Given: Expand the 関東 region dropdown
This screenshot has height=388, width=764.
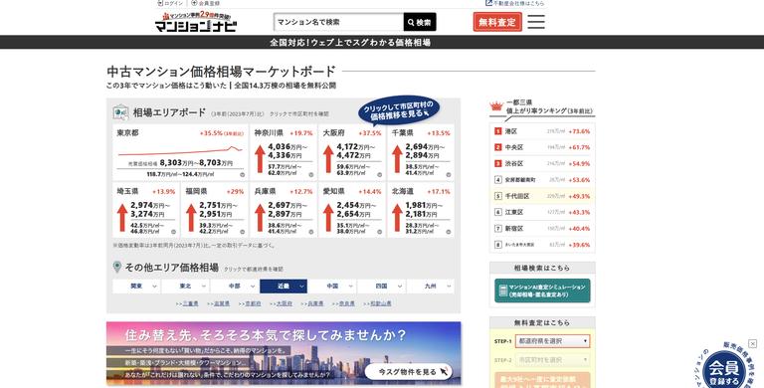Looking at the screenshot, I should point(136,287).
